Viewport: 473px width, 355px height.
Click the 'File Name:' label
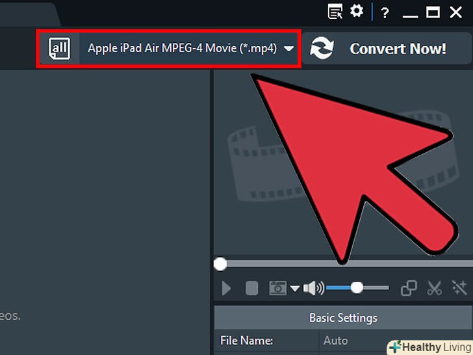pos(246,341)
